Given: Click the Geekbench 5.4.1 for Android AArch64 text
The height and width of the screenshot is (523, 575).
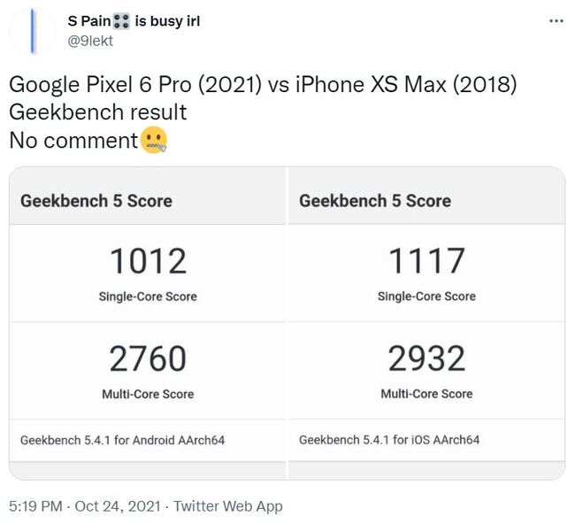Looking at the screenshot, I should pyautogui.click(x=123, y=440).
